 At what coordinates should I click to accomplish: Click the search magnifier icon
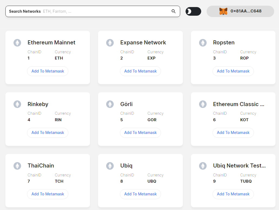click(174, 11)
